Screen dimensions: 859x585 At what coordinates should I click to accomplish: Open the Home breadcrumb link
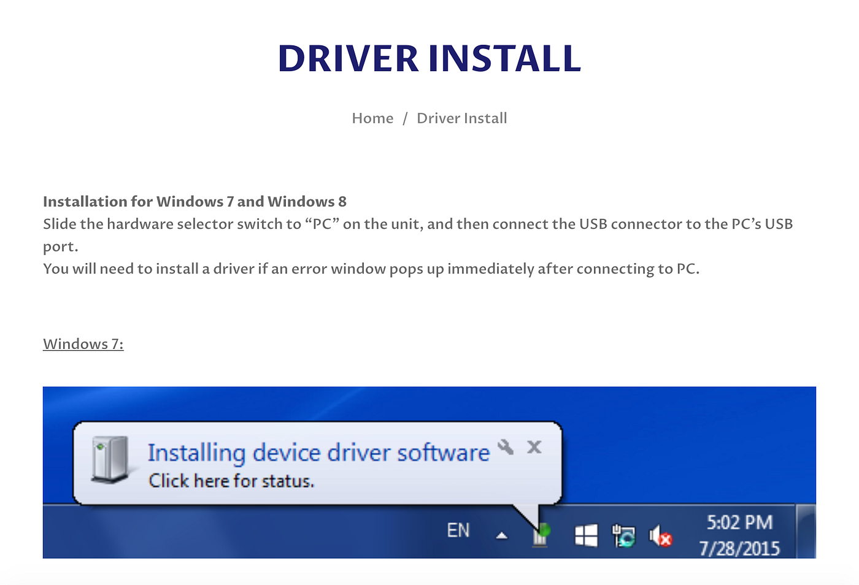[372, 118]
